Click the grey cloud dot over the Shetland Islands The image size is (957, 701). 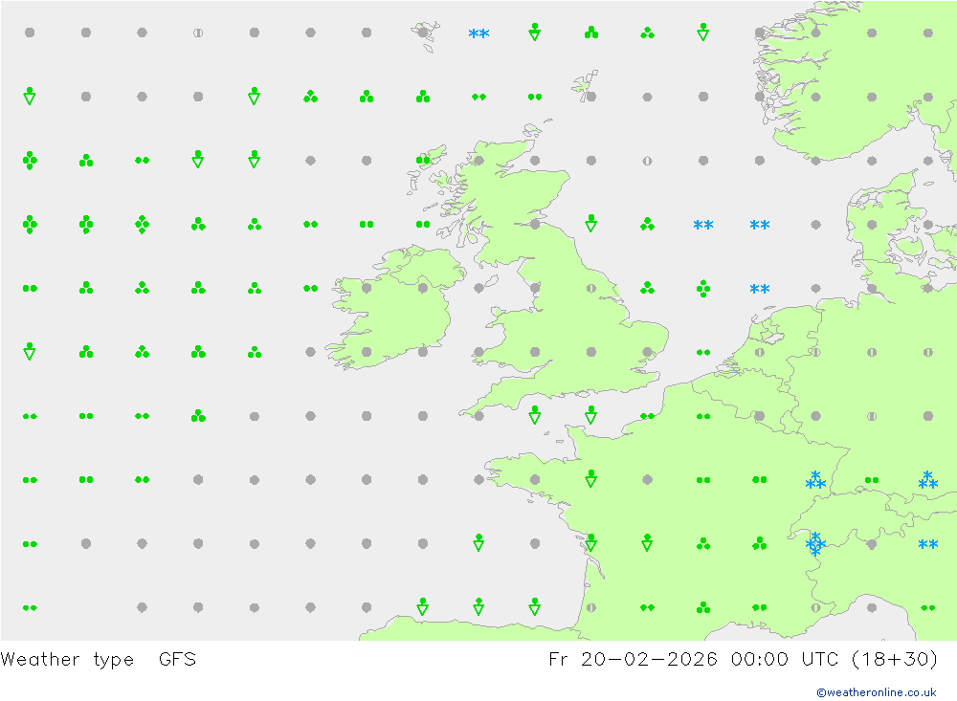coord(590,97)
